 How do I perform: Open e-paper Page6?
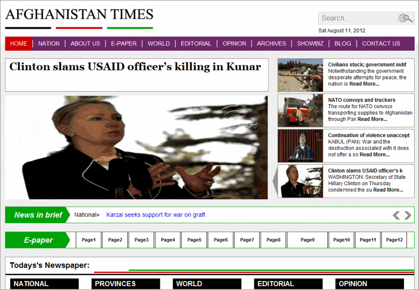221,240
